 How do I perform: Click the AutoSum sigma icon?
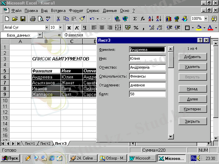pyautogui.click(x=135, y=18)
